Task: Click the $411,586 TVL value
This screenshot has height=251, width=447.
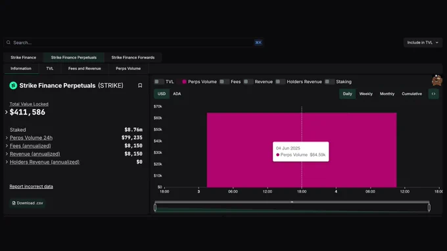Action: (28, 112)
